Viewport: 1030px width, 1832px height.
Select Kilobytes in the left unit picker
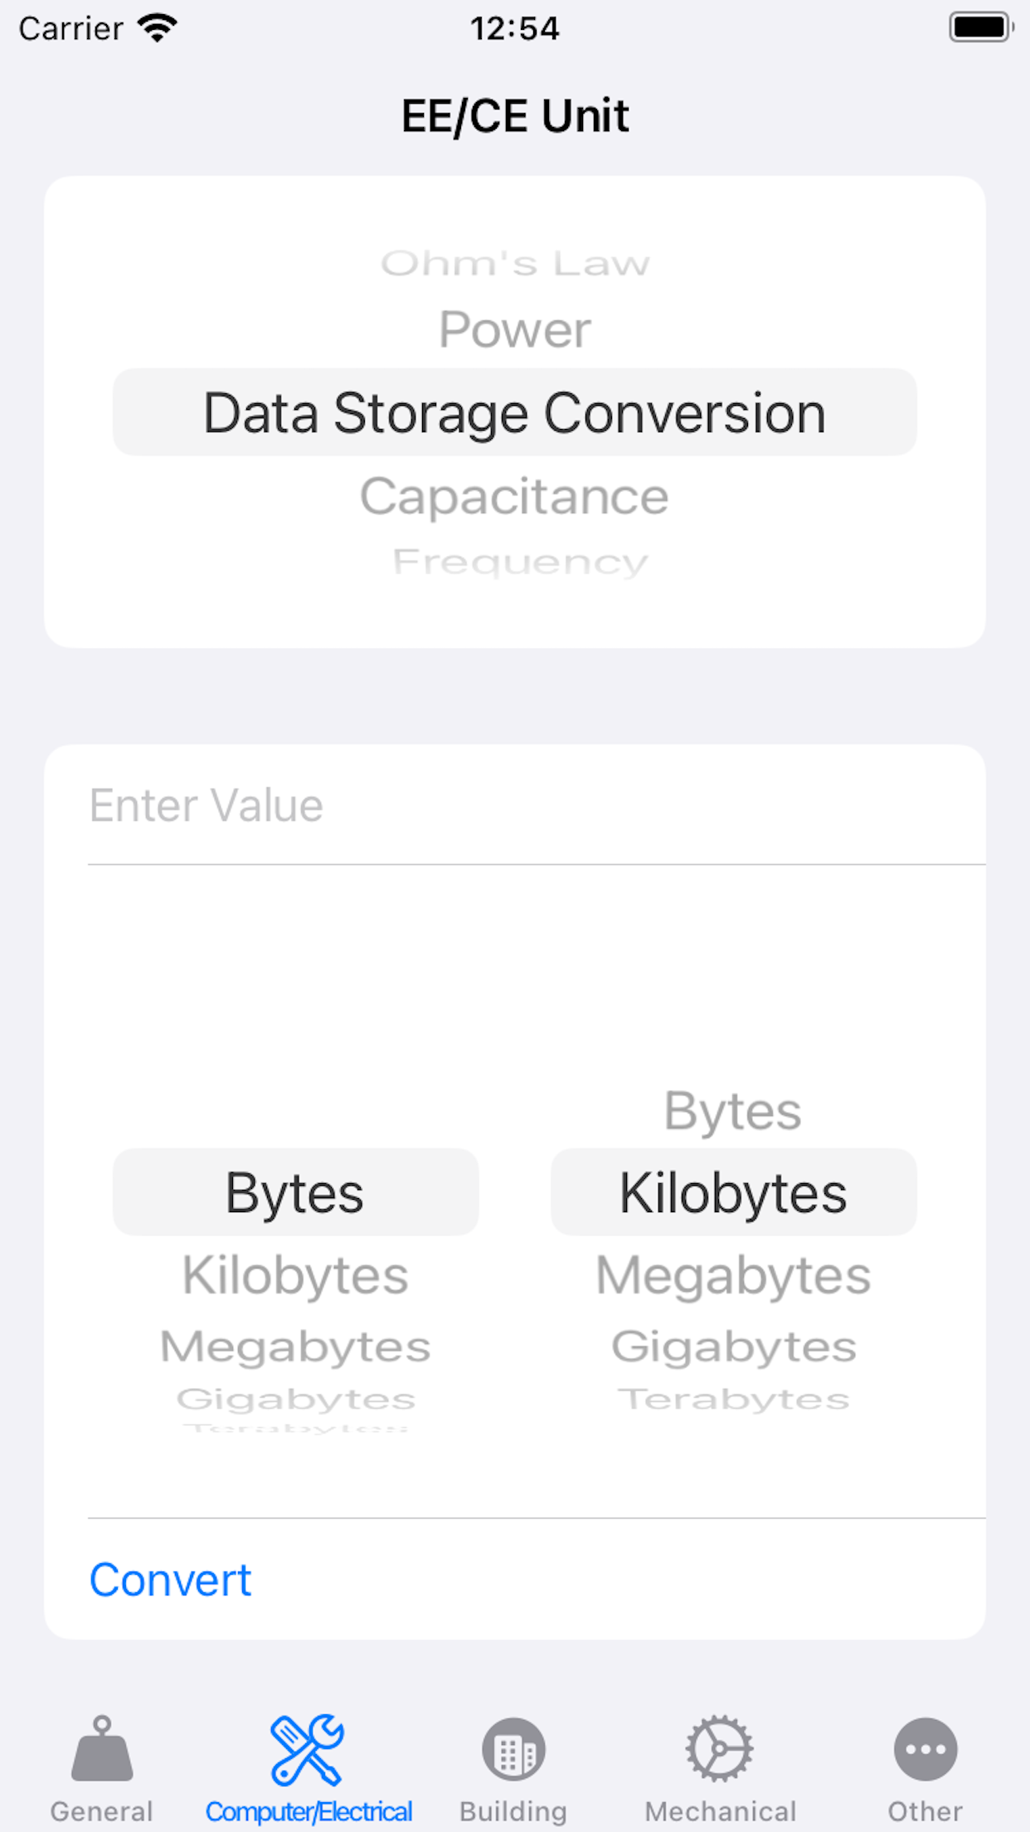coord(295,1275)
